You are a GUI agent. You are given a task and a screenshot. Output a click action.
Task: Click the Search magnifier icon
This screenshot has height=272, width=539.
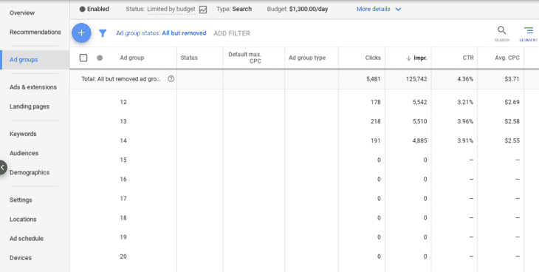[x=502, y=30]
